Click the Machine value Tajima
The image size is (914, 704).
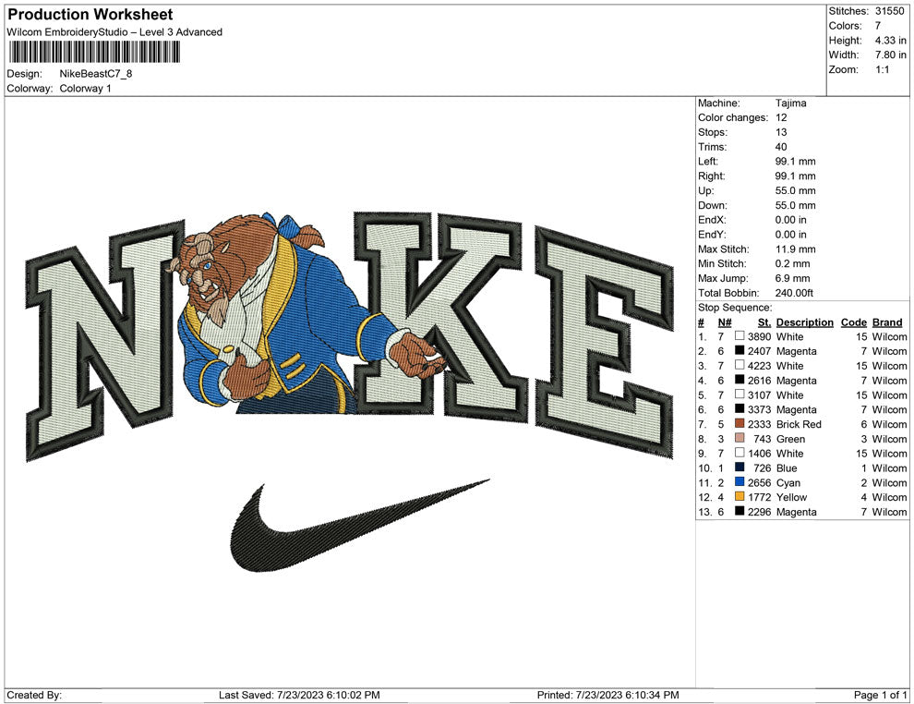click(790, 103)
